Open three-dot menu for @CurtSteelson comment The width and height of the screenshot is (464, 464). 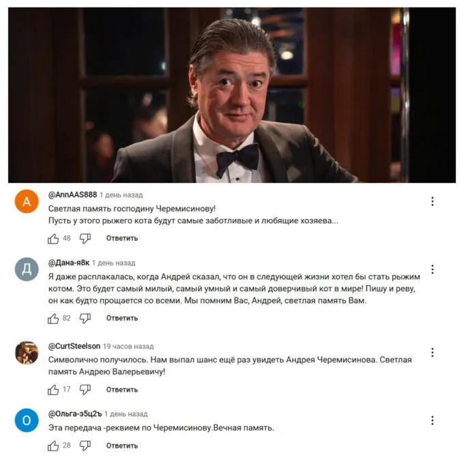click(x=433, y=353)
